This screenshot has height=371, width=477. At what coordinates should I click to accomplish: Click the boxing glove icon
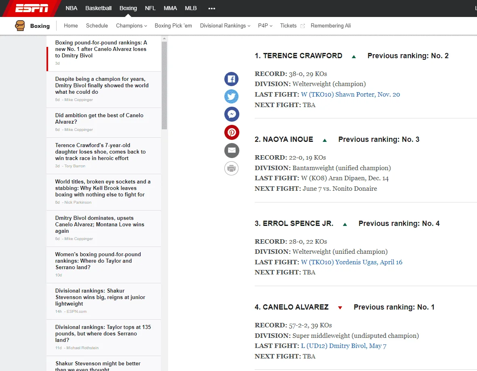20,26
